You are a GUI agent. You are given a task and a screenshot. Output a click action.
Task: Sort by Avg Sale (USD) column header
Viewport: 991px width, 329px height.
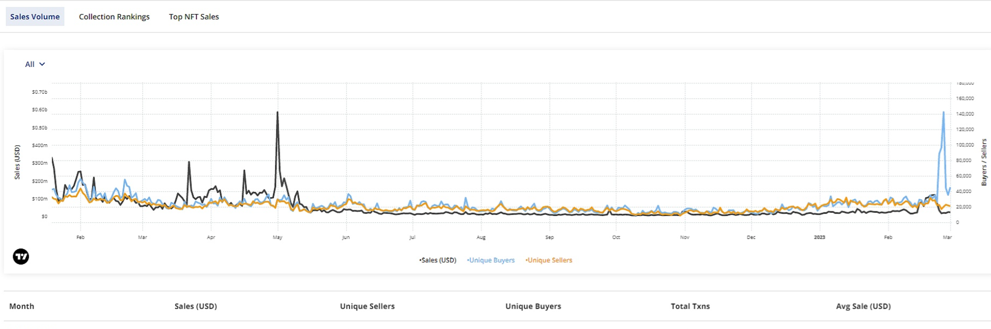pos(863,307)
